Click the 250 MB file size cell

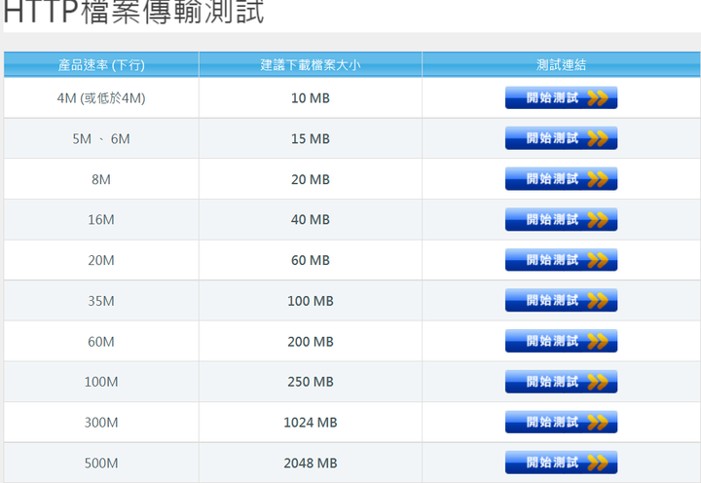click(x=311, y=382)
